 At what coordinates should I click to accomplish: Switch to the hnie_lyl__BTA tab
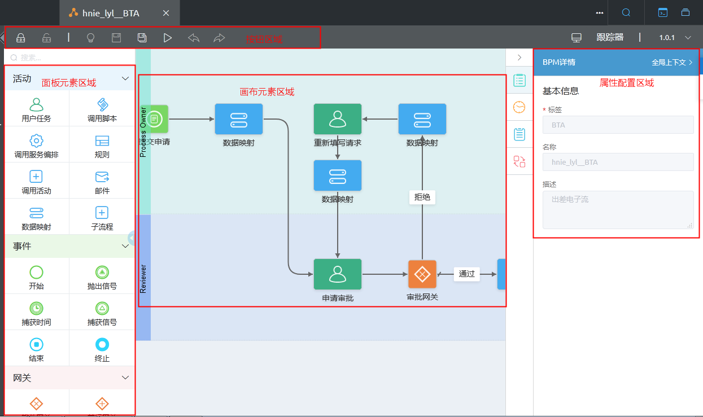[111, 12]
